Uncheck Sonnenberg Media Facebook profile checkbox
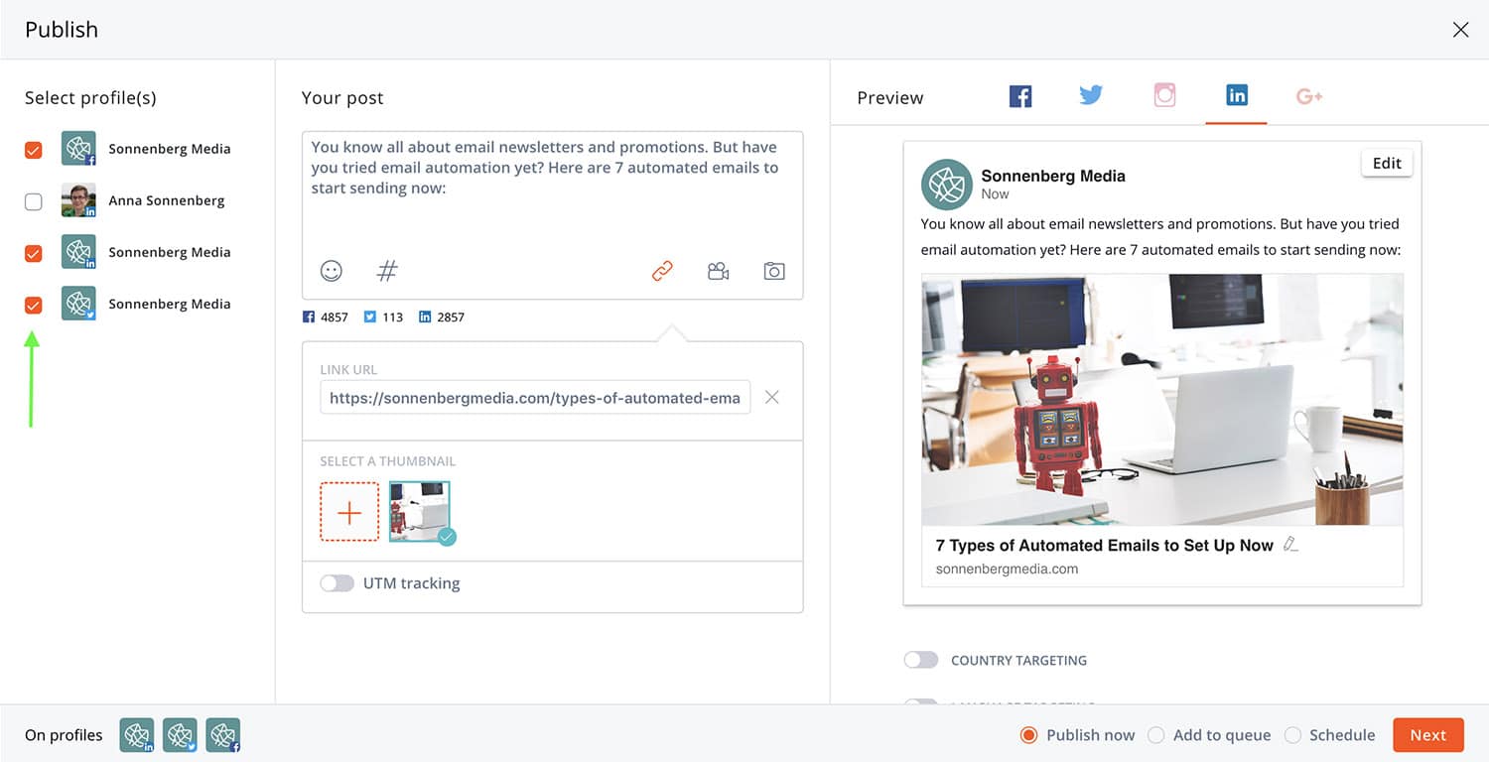 click(x=34, y=150)
